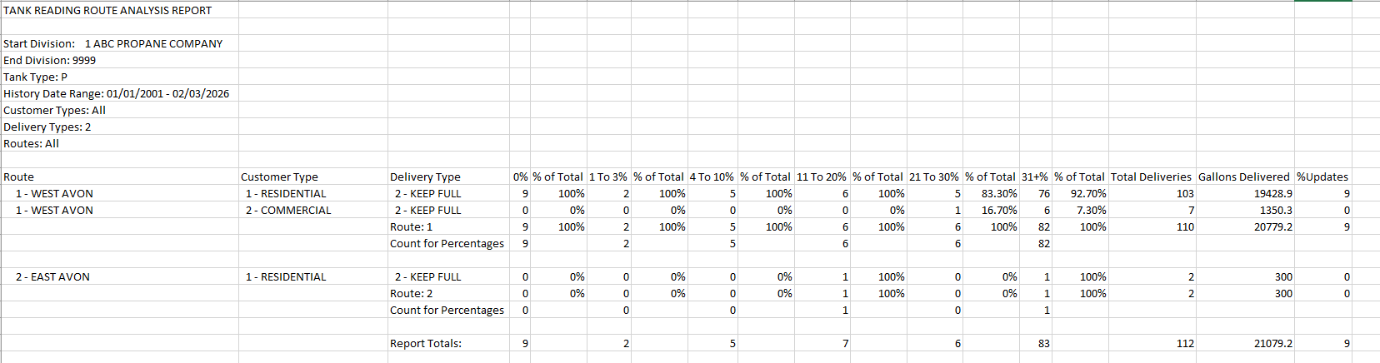Click the Start Division cell
1380x363 pixels.
click(113, 43)
